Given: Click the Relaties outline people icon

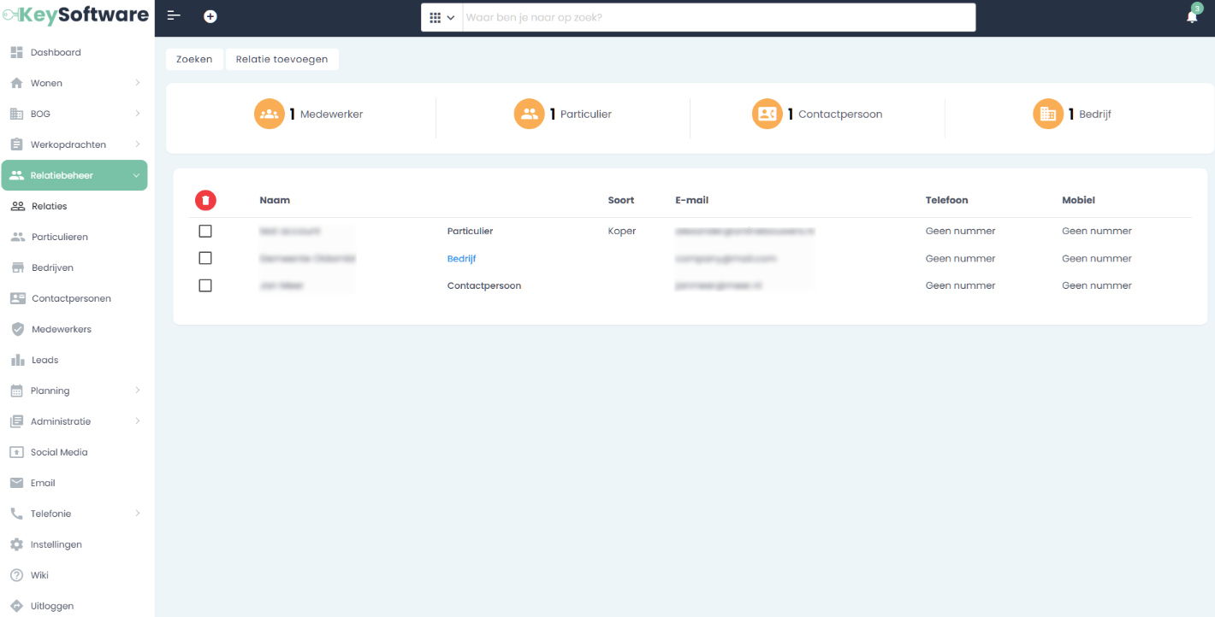Looking at the screenshot, I should pos(17,206).
